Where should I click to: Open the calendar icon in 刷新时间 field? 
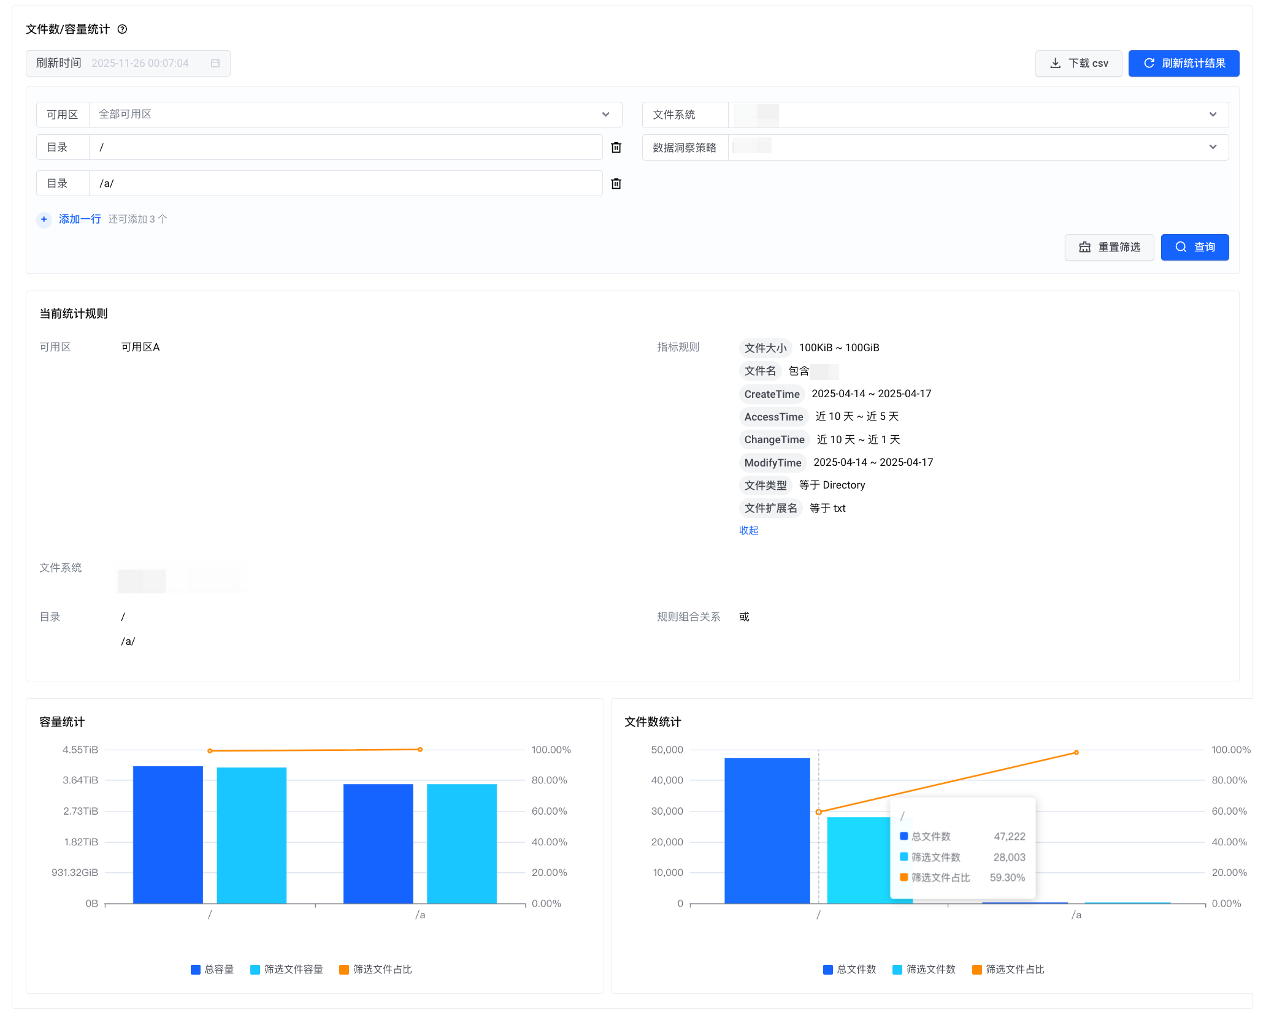(x=215, y=64)
